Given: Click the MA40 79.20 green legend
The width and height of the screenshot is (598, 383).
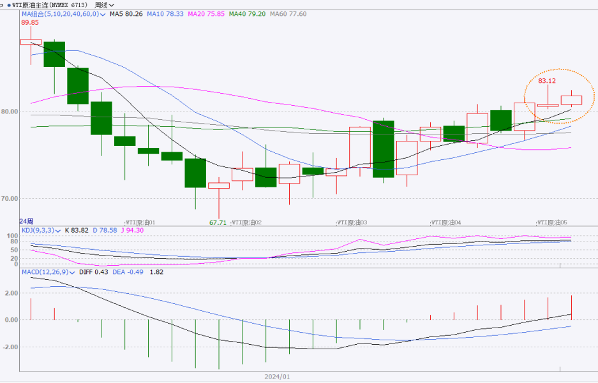Looking at the screenshot, I should [247, 13].
